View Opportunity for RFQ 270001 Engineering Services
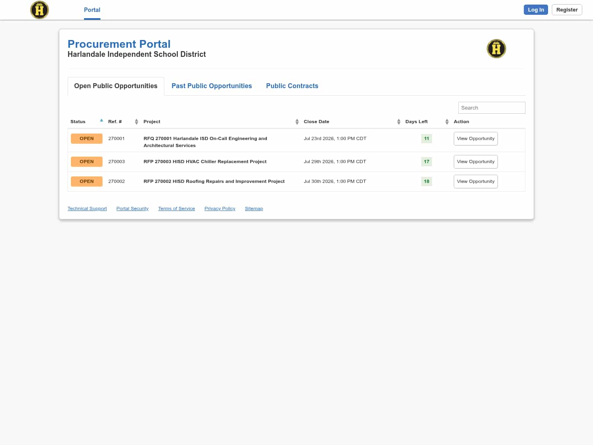This screenshot has width=593, height=445. [x=476, y=139]
